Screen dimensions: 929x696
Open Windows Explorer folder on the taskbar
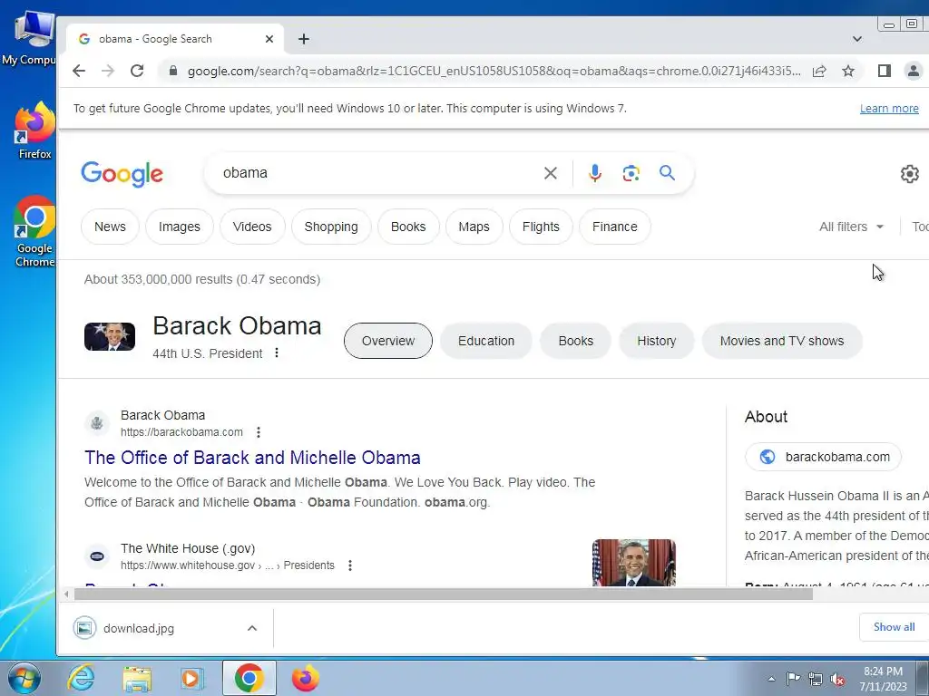(137, 679)
